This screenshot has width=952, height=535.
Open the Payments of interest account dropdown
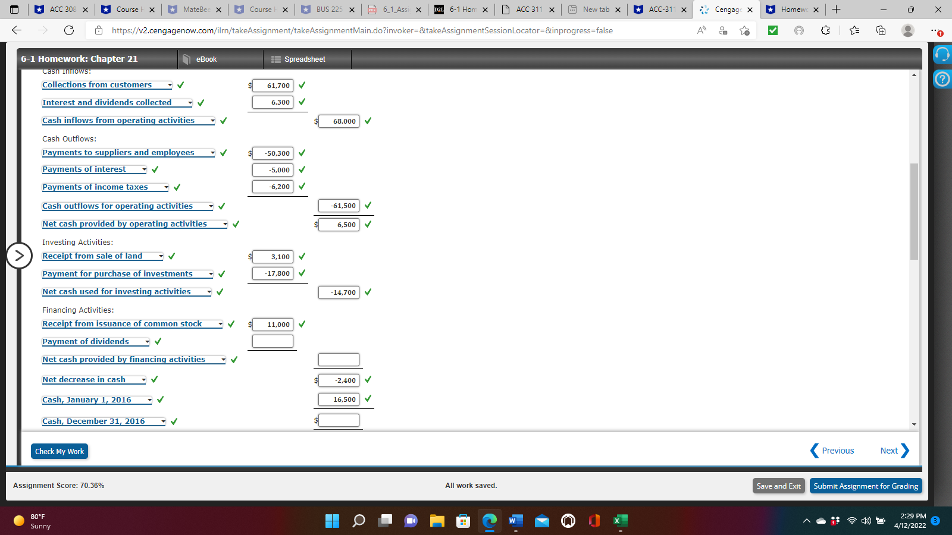(143, 169)
